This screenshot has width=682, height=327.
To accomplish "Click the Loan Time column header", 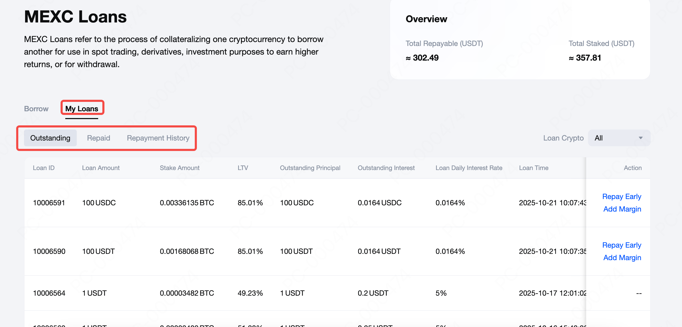I will click(x=533, y=168).
